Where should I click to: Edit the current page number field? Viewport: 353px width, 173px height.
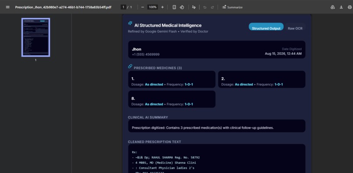pyautogui.click(x=123, y=7)
